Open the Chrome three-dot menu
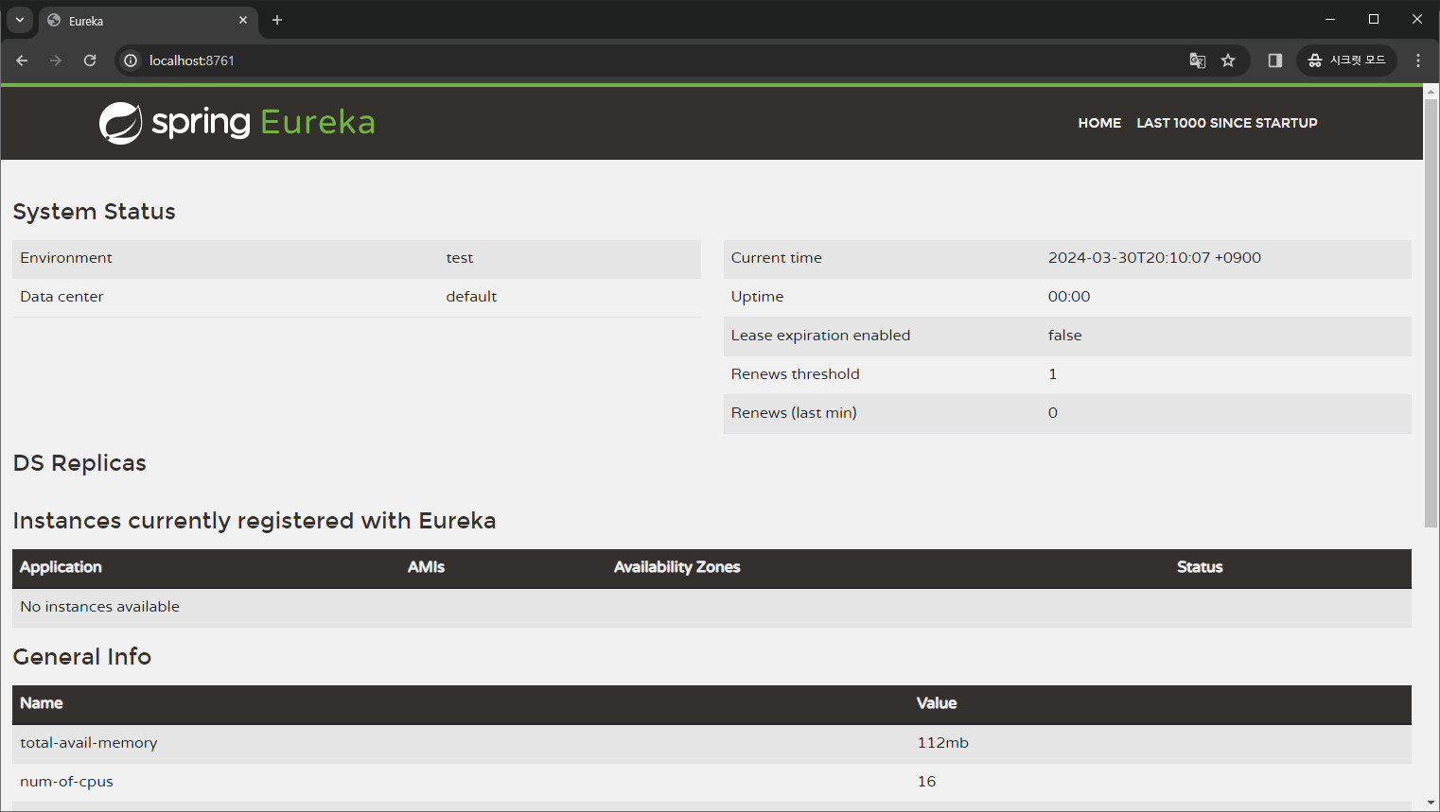Image resolution: width=1440 pixels, height=812 pixels. click(1418, 60)
